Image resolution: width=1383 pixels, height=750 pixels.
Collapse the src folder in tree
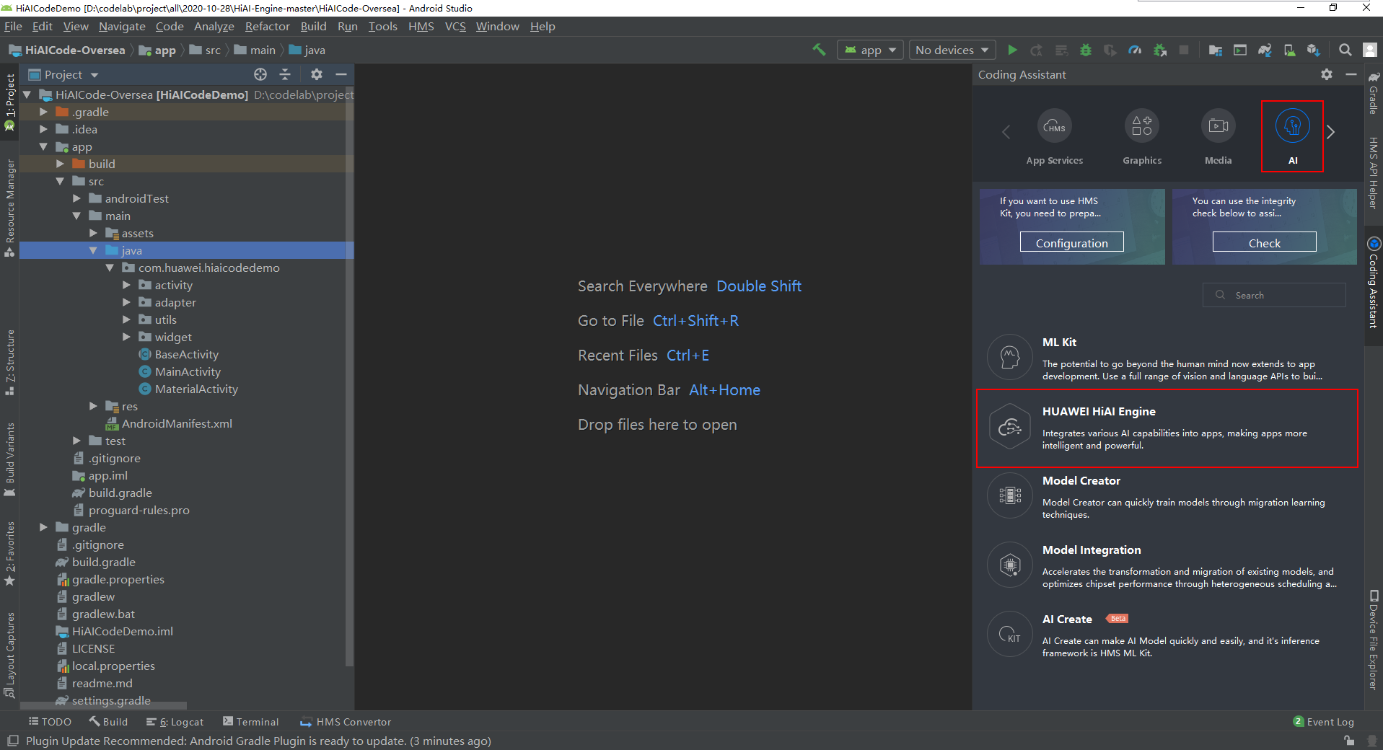[60, 181]
